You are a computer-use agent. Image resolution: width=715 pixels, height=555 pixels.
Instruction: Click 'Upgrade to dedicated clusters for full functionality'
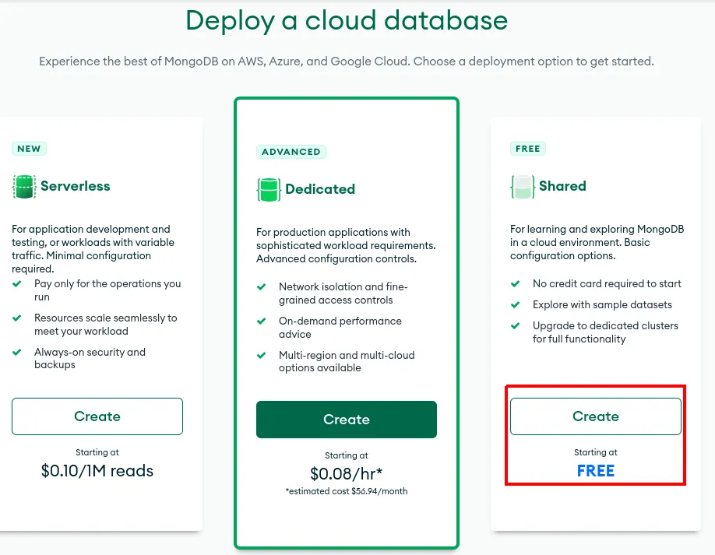coord(605,332)
